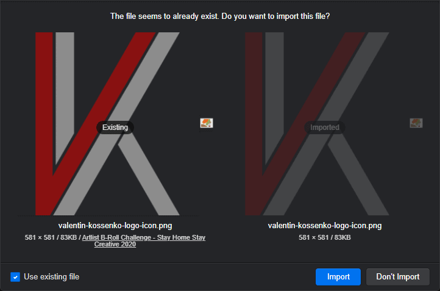440x291 pixels.
Task: Click the Existing badge label
Action: pyautogui.click(x=115, y=128)
